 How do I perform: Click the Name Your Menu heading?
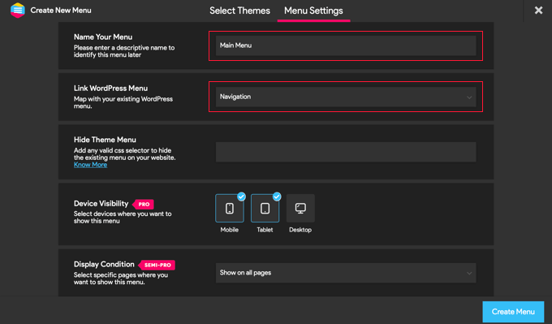103,37
